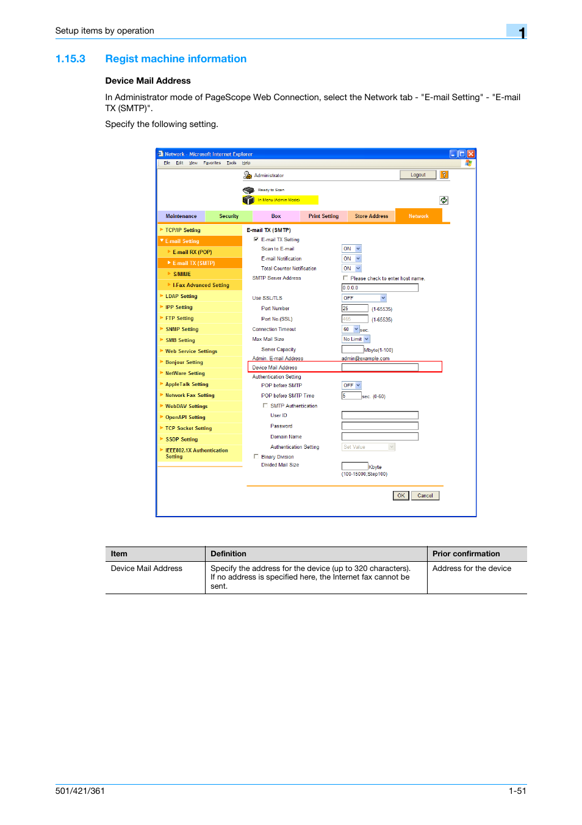
Task: Open the Print Setting tab
Action: click(323, 216)
